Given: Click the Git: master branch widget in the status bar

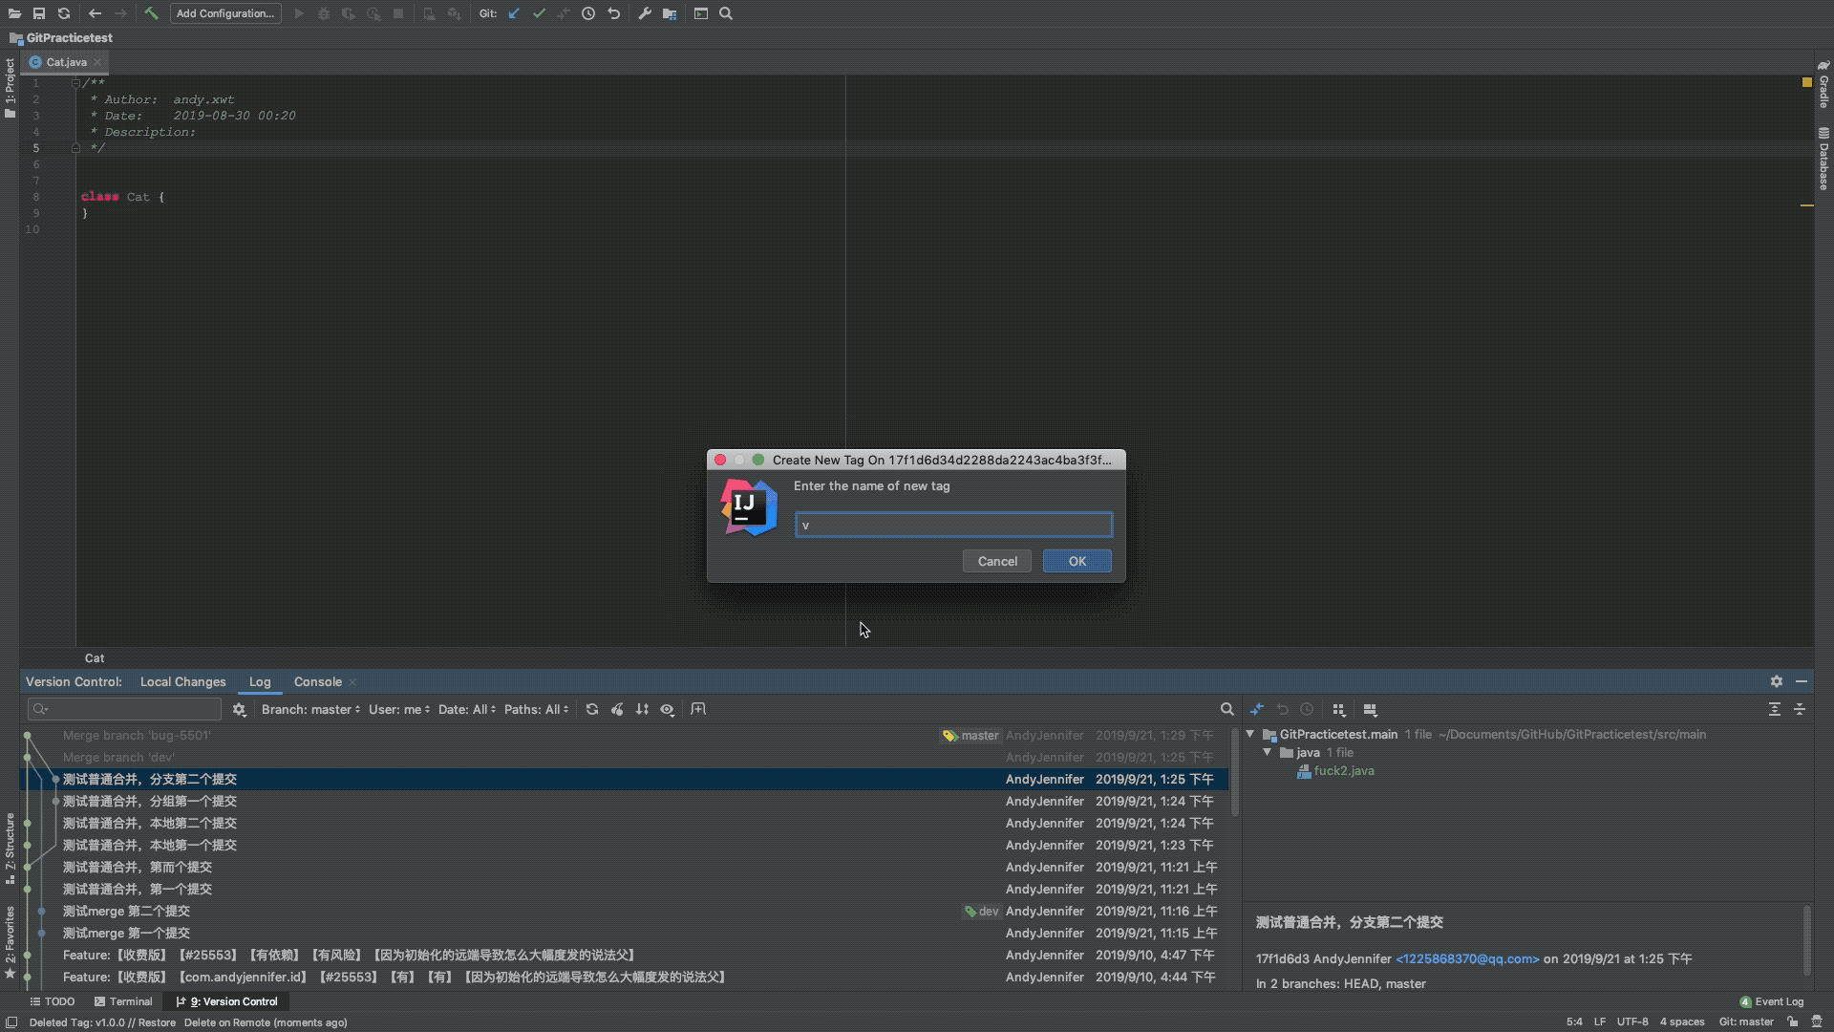Looking at the screenshot, I should [1746, 1021].
